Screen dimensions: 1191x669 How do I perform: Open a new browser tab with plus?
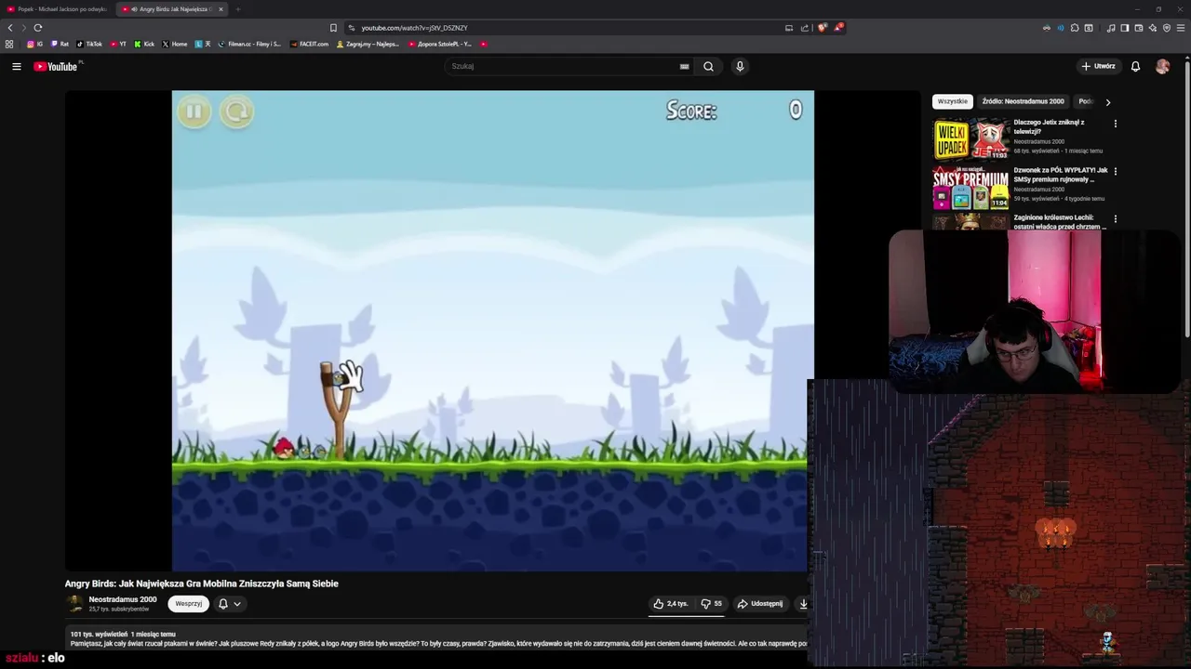click(x=237, y=9)
